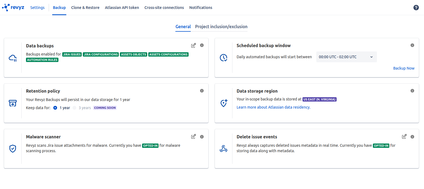This screenshot has width=424, height=189.
Task: Click info icon in Scheduled backup window card
Action: click(412, 45)
